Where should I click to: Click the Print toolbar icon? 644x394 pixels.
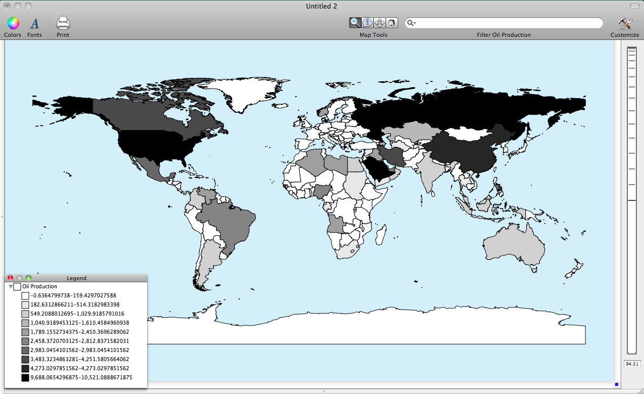coord(63,23)
